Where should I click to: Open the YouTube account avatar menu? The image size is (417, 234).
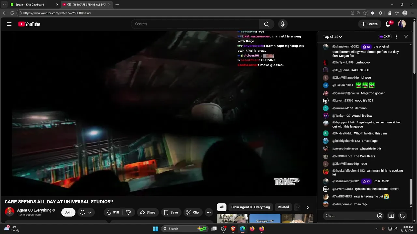(402, 24)
